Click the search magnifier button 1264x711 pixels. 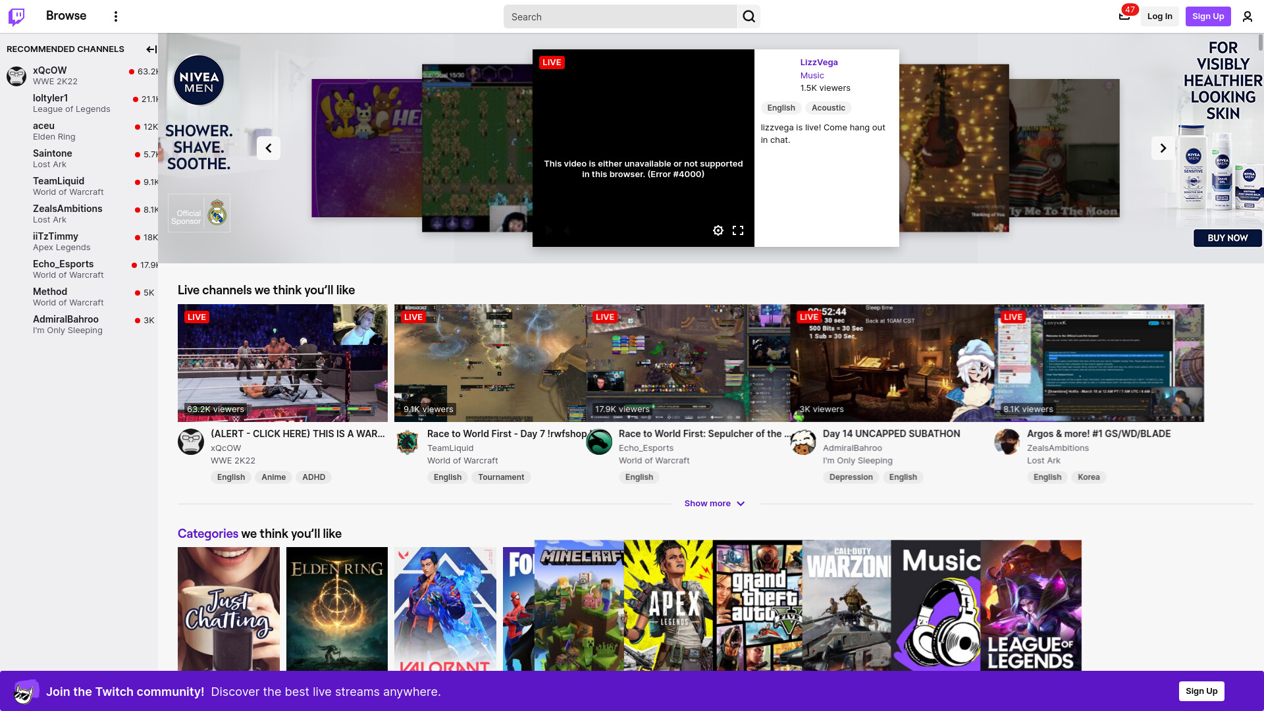pos(749,16)
